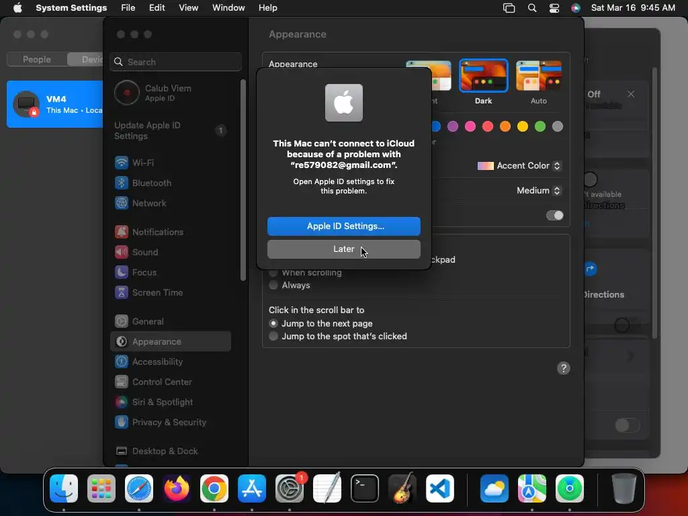Open Weather app from the Dock

(x=494, y=488)
